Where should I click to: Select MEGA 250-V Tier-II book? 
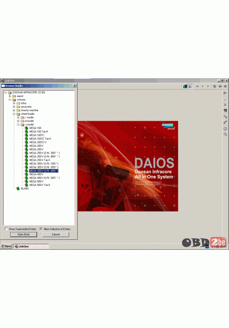pyautogui.click(x=39, y=160)
